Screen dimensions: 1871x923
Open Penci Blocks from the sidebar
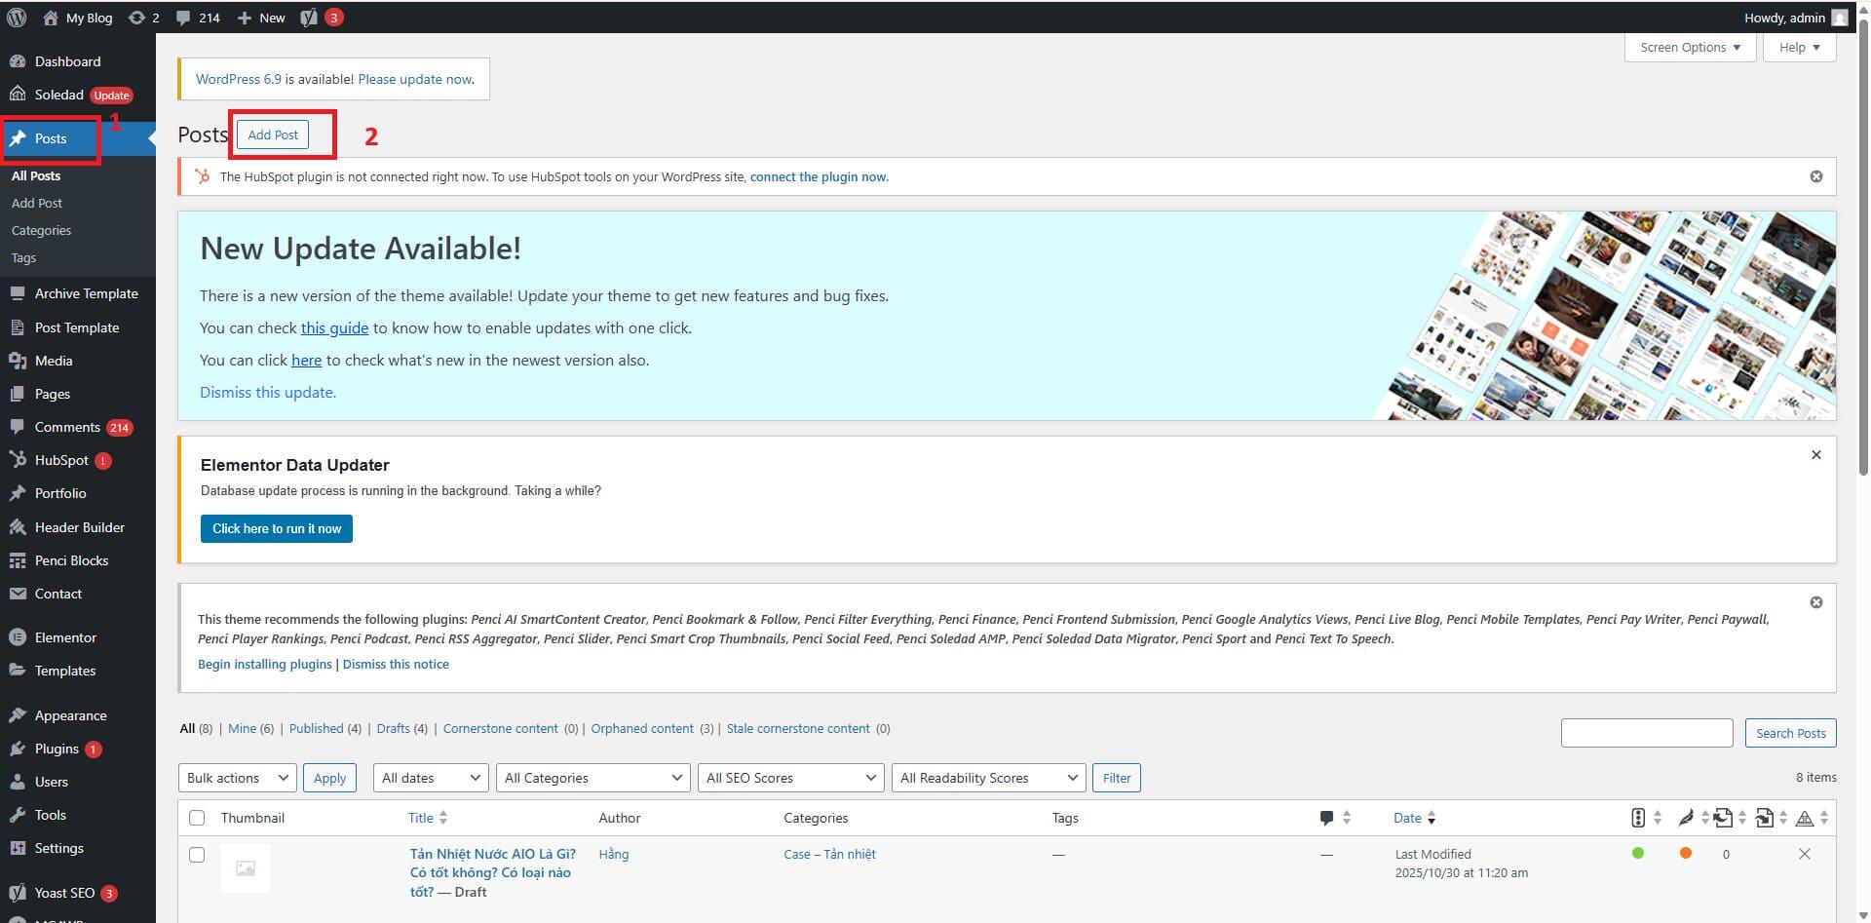point(70,560)
